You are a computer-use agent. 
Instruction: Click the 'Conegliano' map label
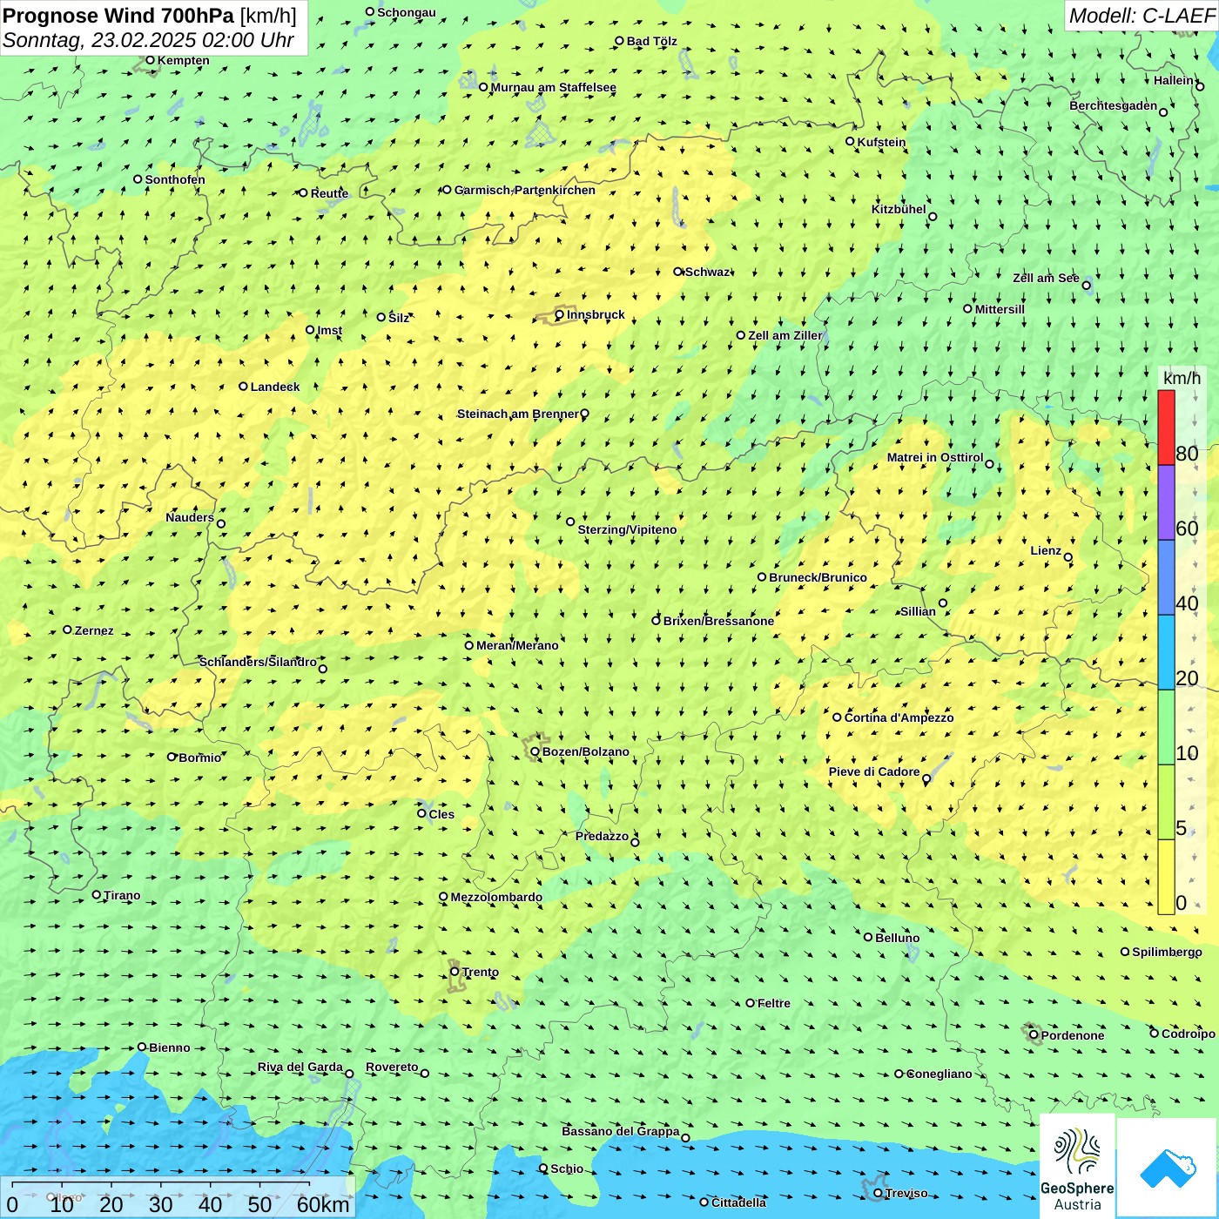(939, 1074)
